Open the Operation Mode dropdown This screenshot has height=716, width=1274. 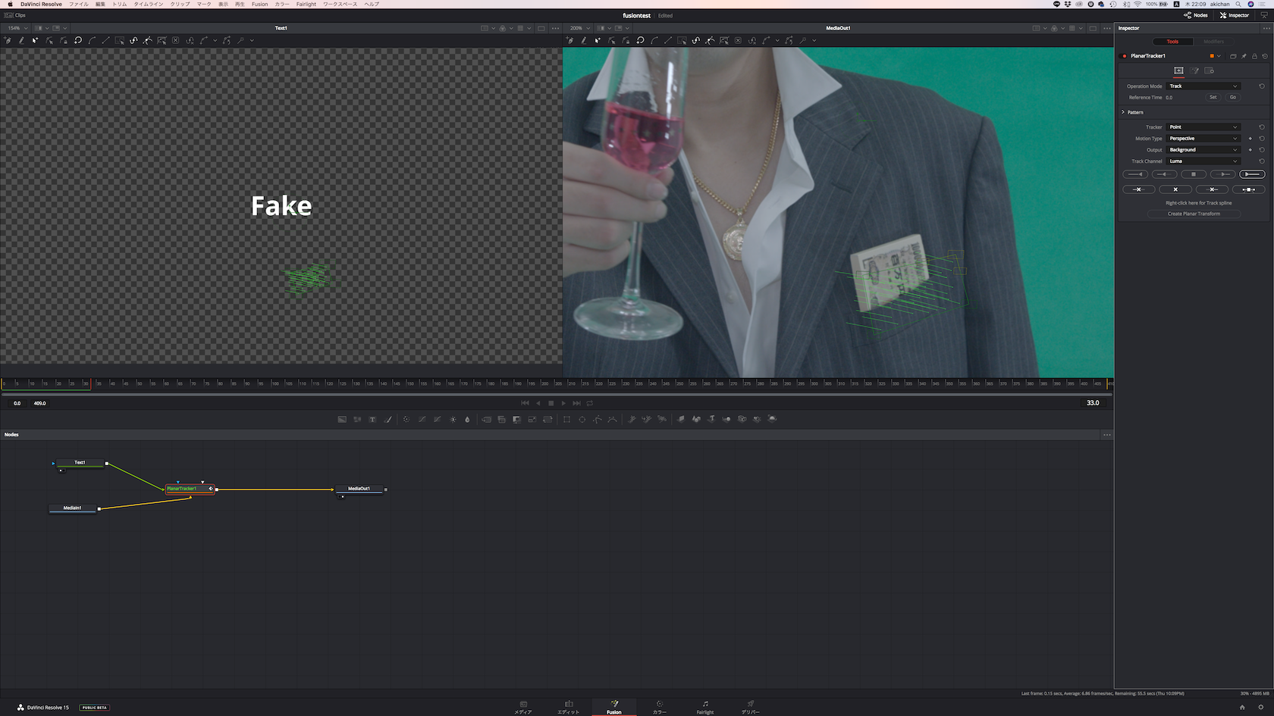1203,86
